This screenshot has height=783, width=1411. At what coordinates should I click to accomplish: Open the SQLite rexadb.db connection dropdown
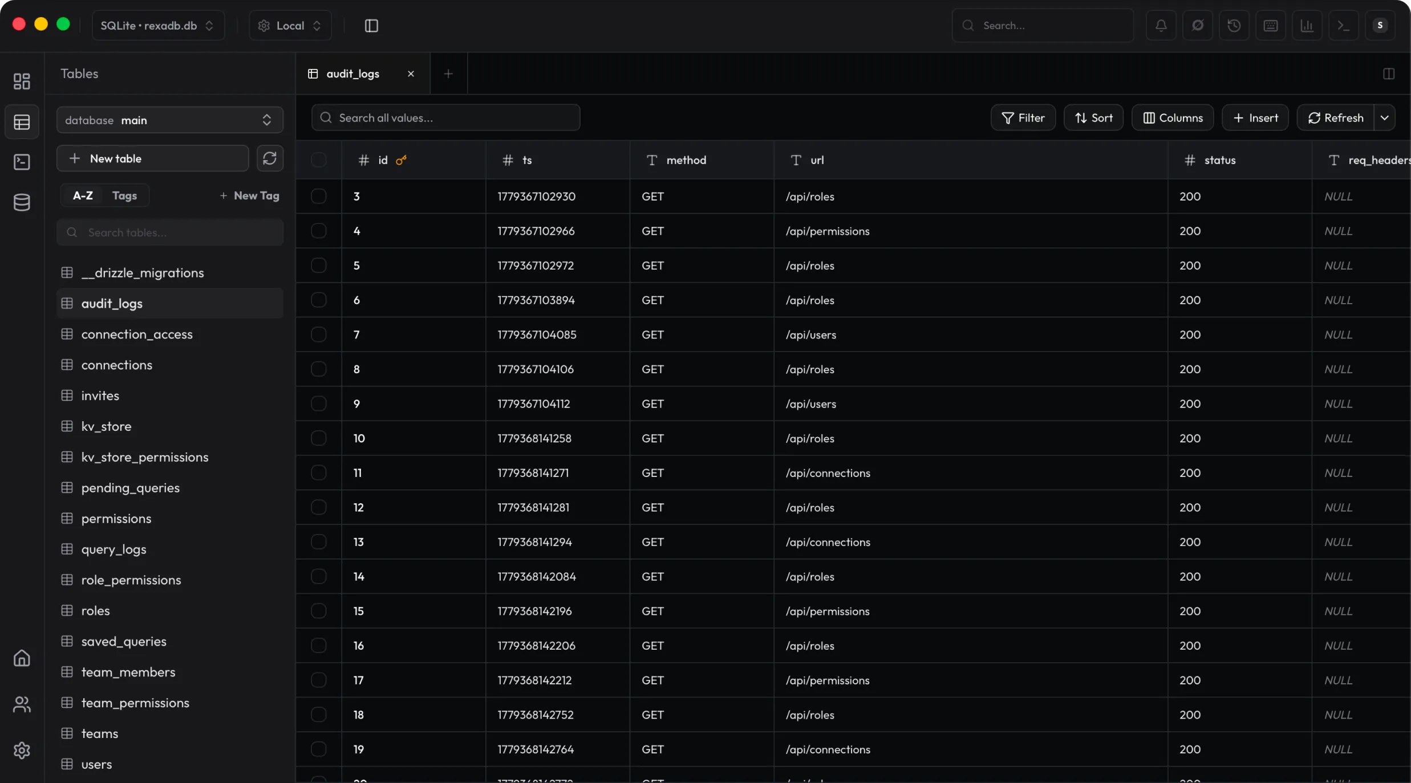[158, 26]
